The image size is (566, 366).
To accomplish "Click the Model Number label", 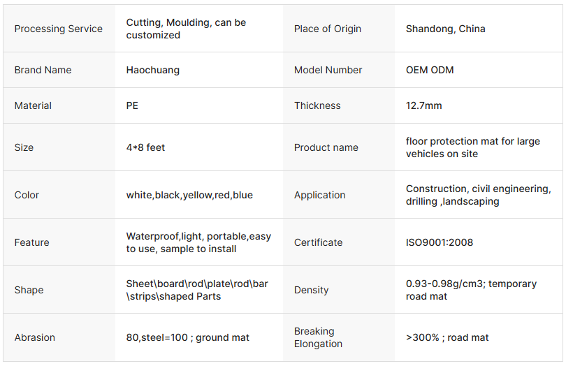I will [328, 70].
